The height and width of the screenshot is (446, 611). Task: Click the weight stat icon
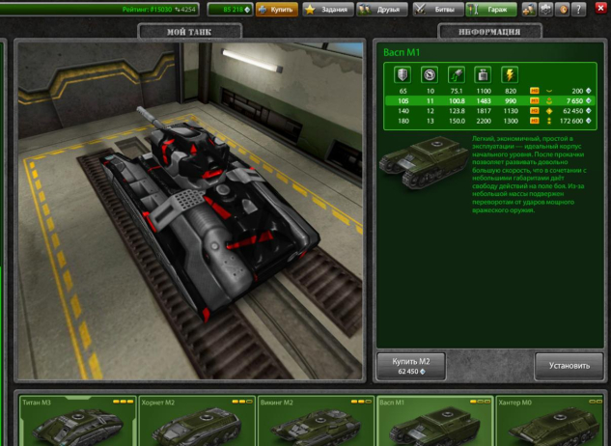point(483,74)
